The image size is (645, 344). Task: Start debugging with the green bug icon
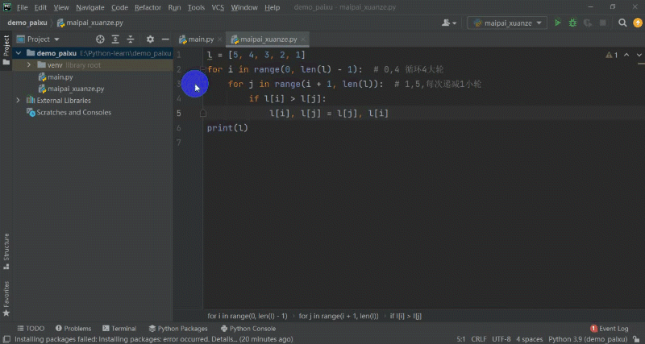(572, 23)
